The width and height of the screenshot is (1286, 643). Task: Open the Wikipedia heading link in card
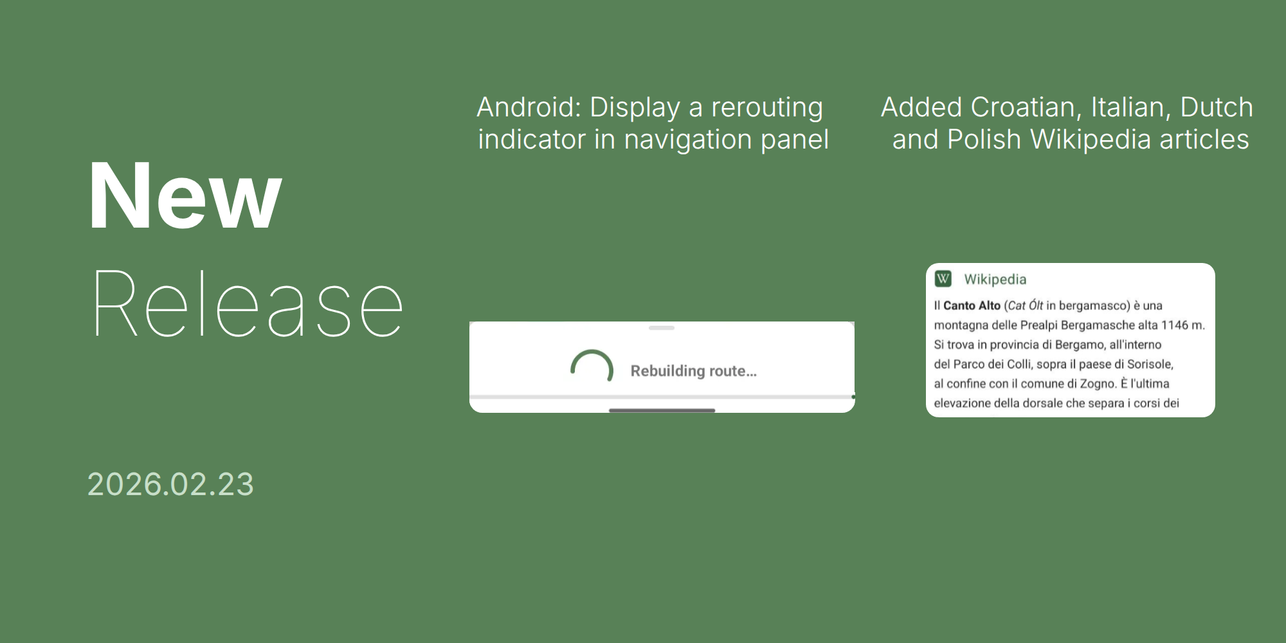(995, 279)
